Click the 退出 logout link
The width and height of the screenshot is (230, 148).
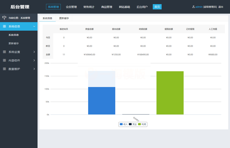221,7
